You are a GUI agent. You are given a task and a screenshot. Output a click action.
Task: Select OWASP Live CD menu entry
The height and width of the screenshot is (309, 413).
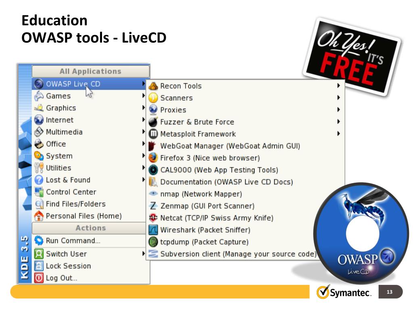(x=90, y=84)
